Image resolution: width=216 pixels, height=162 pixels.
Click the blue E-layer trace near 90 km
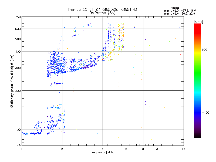[x=32, y=133]
